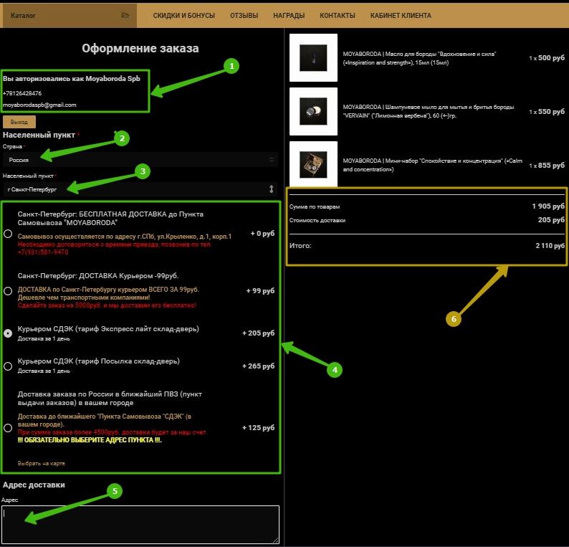569x547 pixels.
Task: Click the Стоимость доставки 205 руб value
Action: (x=551, y=219)
